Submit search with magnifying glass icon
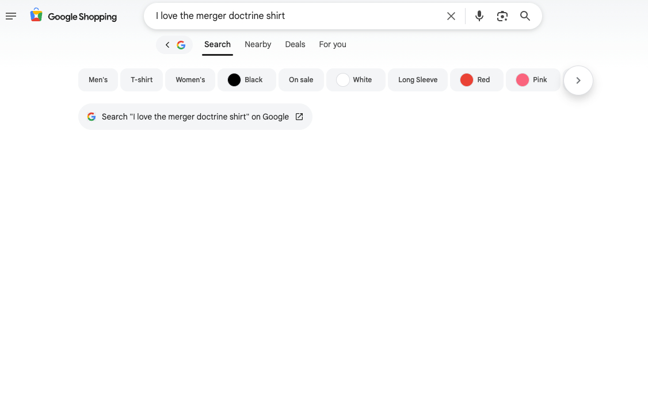This screenshot has width=648, height=404. click(x=525, y=16)
